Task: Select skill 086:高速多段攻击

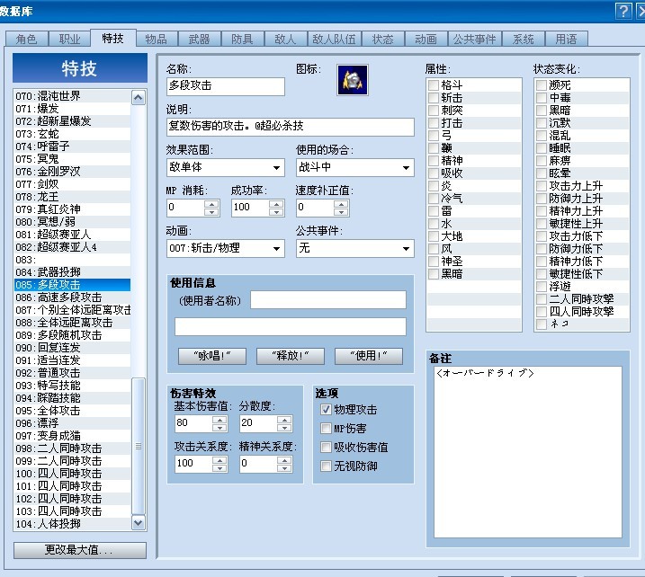Action: [72, 297]
